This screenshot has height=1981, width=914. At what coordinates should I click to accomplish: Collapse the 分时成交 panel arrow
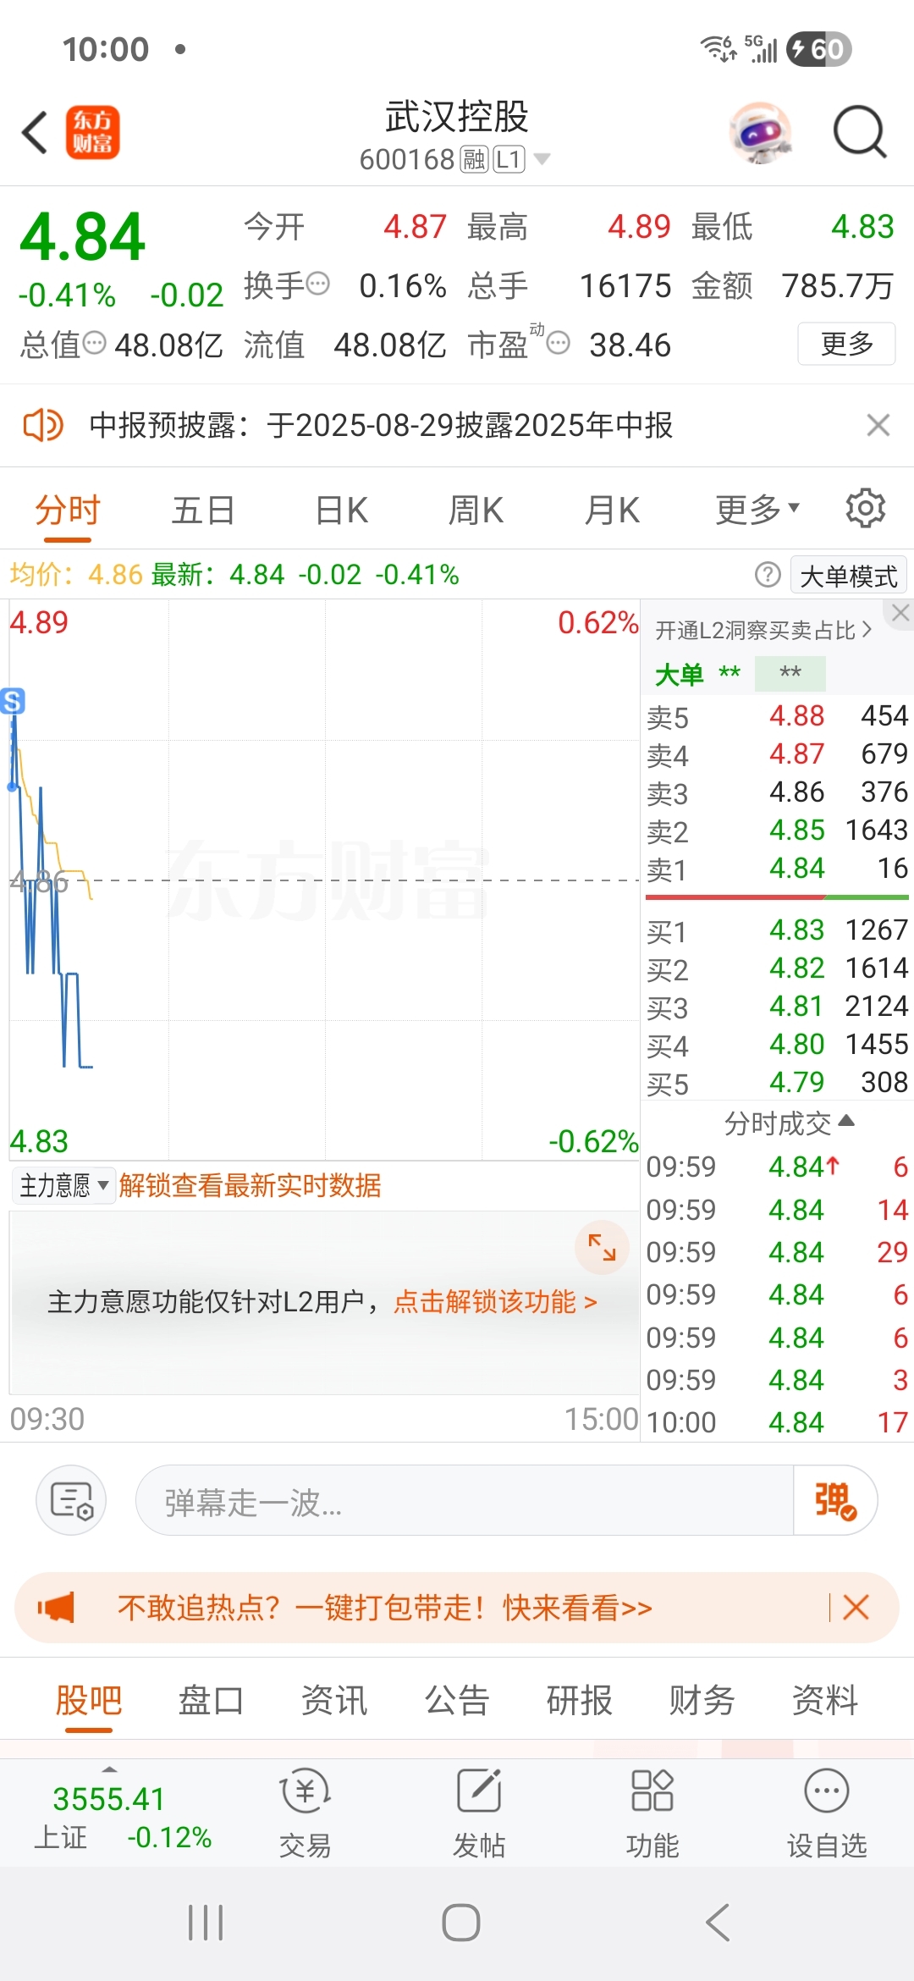845,1122
